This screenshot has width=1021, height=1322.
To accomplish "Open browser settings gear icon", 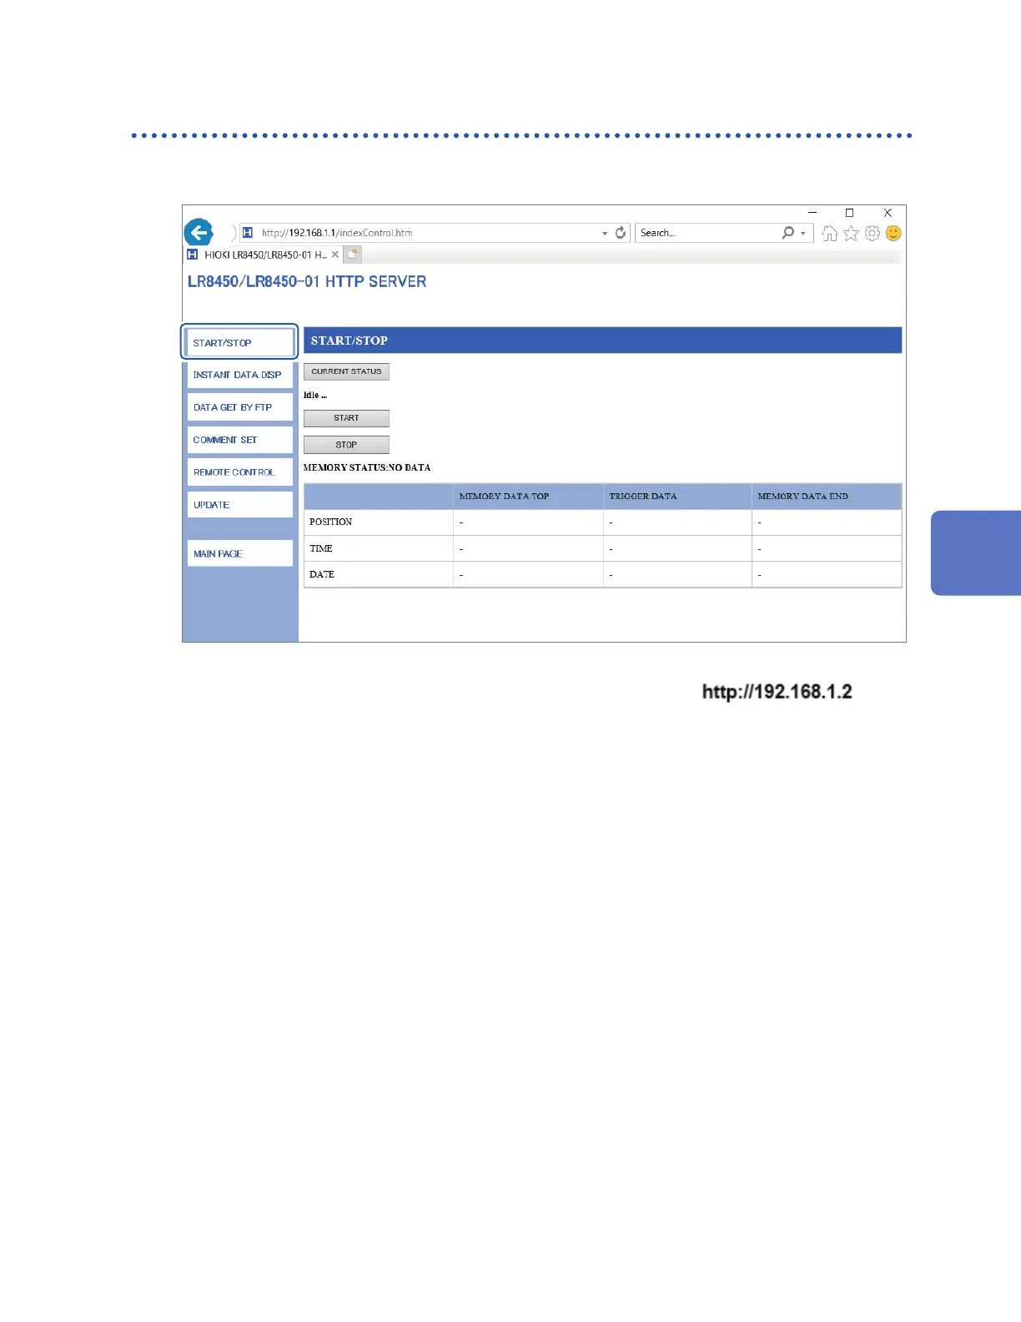I will pyautogui.click(x=873, y=234).
